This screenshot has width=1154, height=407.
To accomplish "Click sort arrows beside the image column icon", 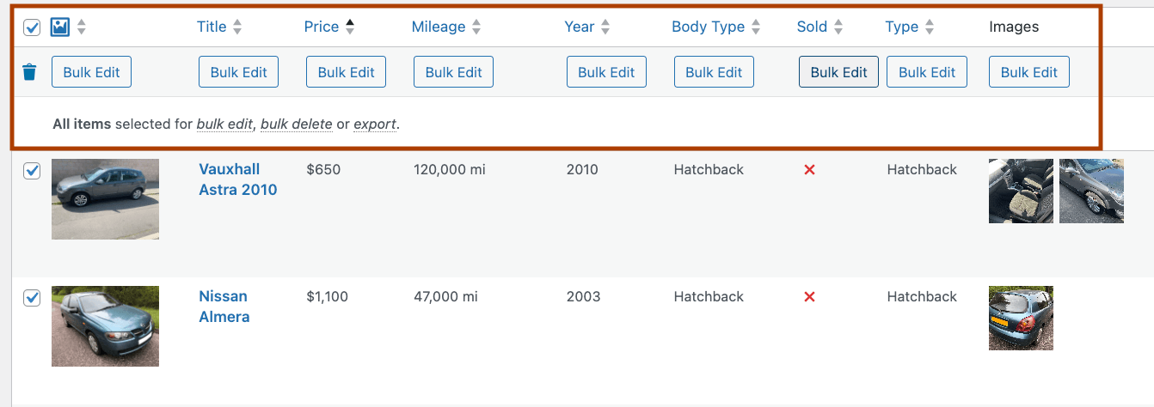I will point(82,27).
